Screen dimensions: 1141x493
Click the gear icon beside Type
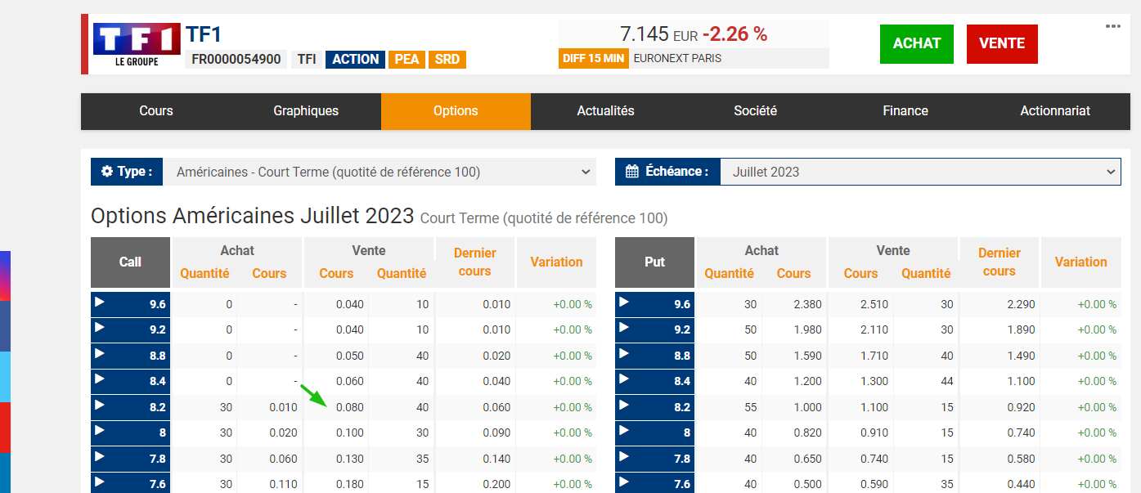click(x=107, y=172)
